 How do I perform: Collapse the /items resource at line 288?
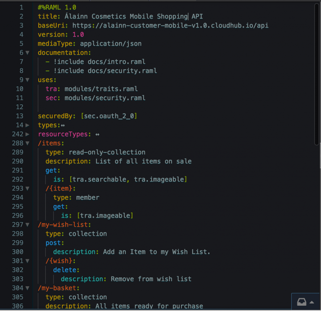(27, 143)
